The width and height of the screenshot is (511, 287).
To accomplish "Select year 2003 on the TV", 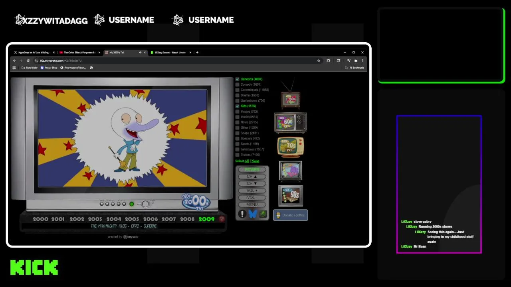I will [x=95, y=219].
